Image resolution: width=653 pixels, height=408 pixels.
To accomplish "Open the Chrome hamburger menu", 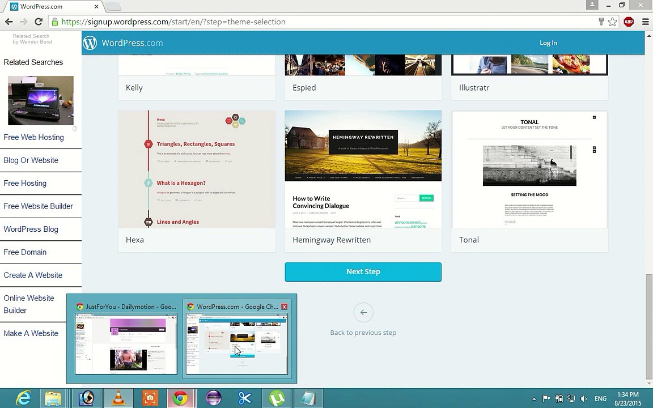I will pos(645,22).
